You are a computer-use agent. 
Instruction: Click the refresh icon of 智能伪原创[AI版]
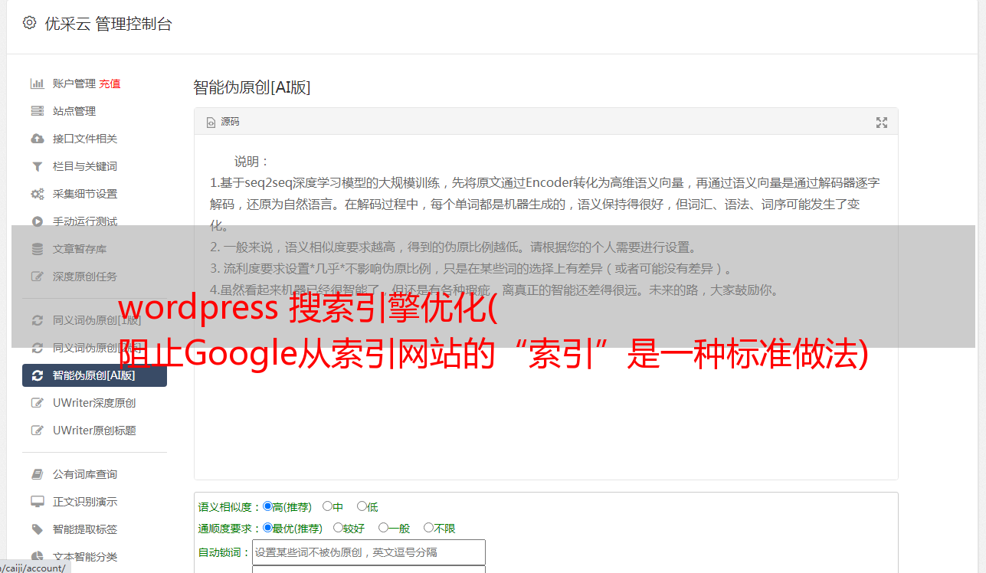pyautogui.click(x=37, y=375)
